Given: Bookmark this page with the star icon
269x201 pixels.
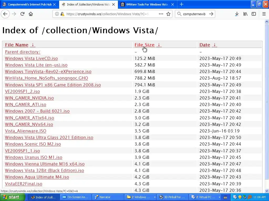Looking at the screenshot, I should point(168,14).
